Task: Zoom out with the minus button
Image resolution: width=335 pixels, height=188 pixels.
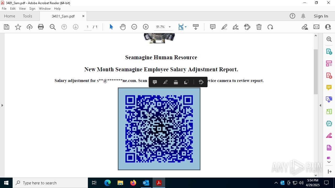Action: (x=134, y=27)
